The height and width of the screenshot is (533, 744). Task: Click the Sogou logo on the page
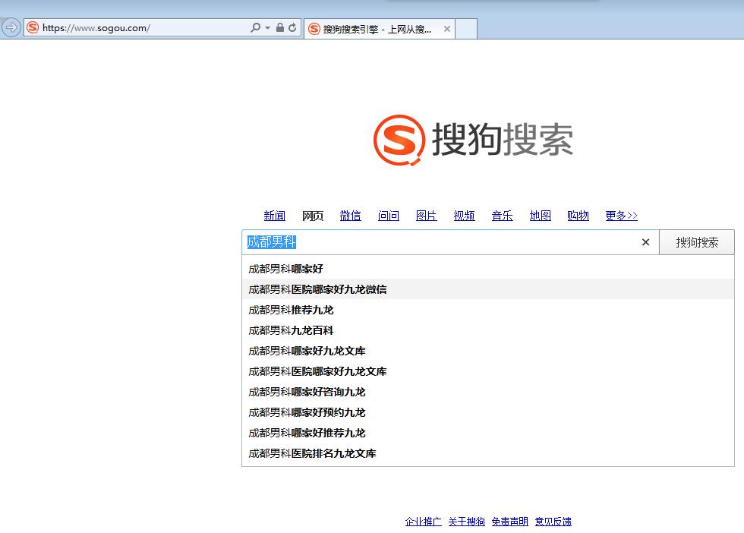pos(473,140)
